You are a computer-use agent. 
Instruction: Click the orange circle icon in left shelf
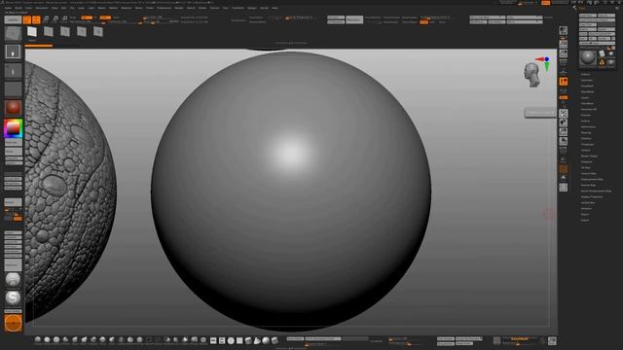pos(13,323)
